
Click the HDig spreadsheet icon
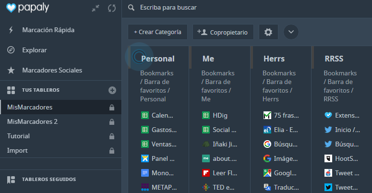coord(206,115)
